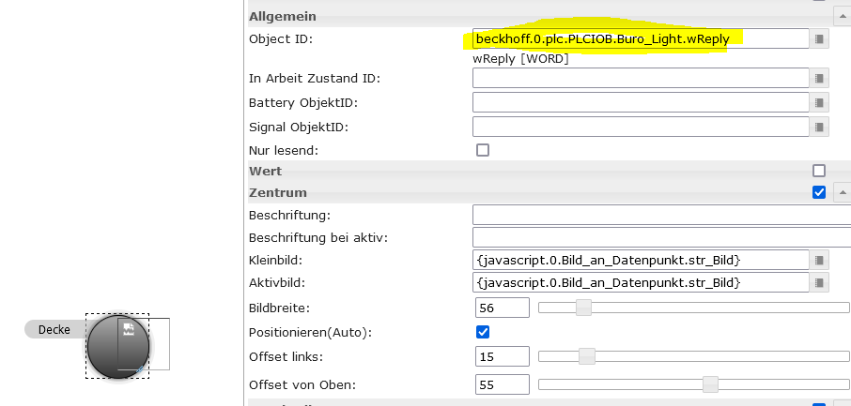Viewport: 851px width, 406px height.
Task: Click the Object ID text field
Action: (x=639, y=39)
